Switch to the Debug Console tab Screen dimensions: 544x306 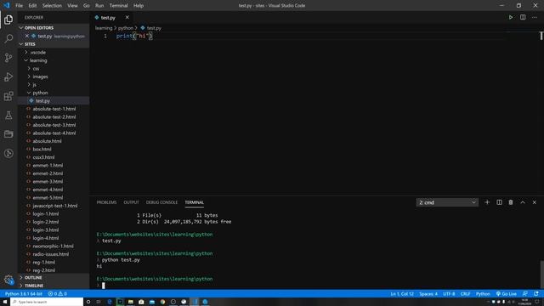(161, 202)
